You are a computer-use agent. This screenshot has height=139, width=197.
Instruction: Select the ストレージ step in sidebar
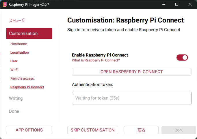(x=17, y=20)
